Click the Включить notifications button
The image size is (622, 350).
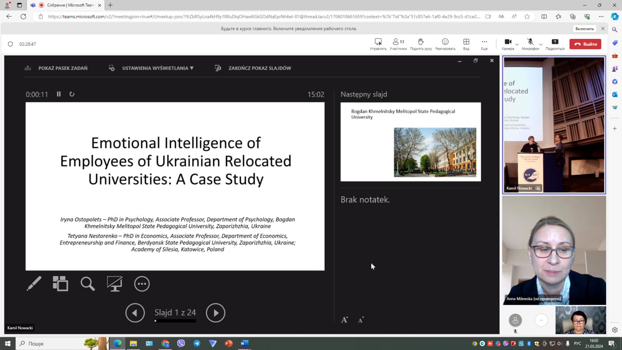click(585, 29)
